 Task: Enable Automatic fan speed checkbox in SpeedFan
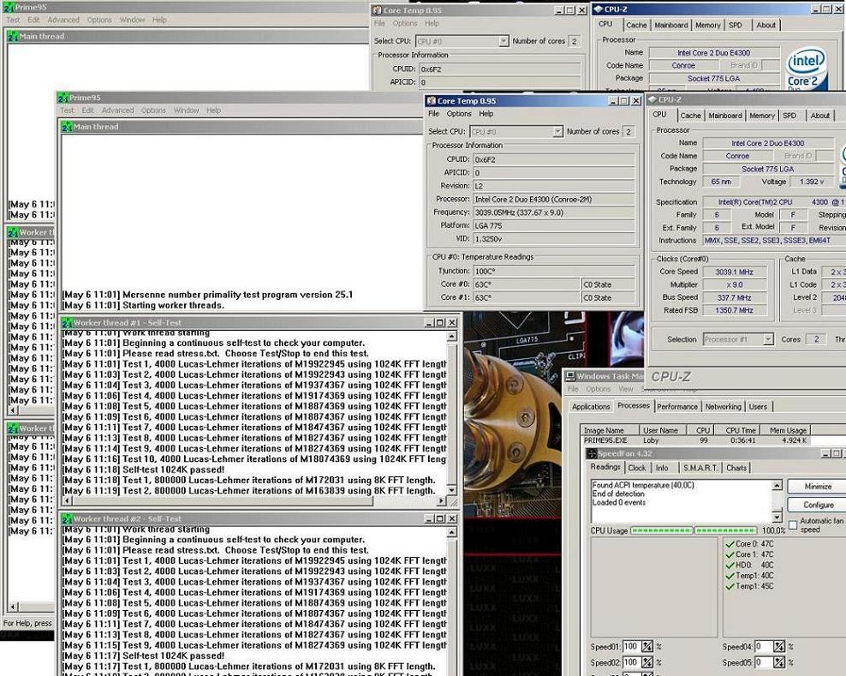click(793, 525)
